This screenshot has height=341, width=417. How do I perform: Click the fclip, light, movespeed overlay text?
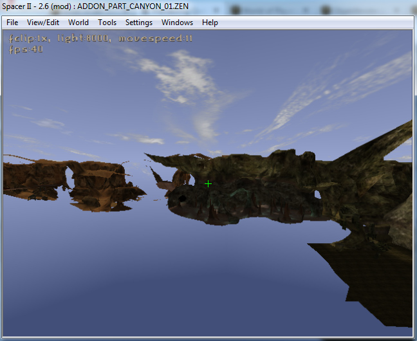tap(100, 39)
